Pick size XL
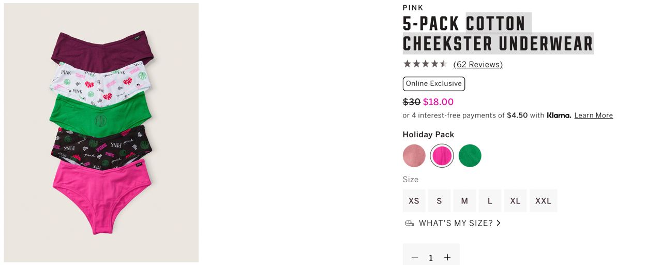Screen dimensions: 662x265 pyautogui.click(x=515, y=201)
